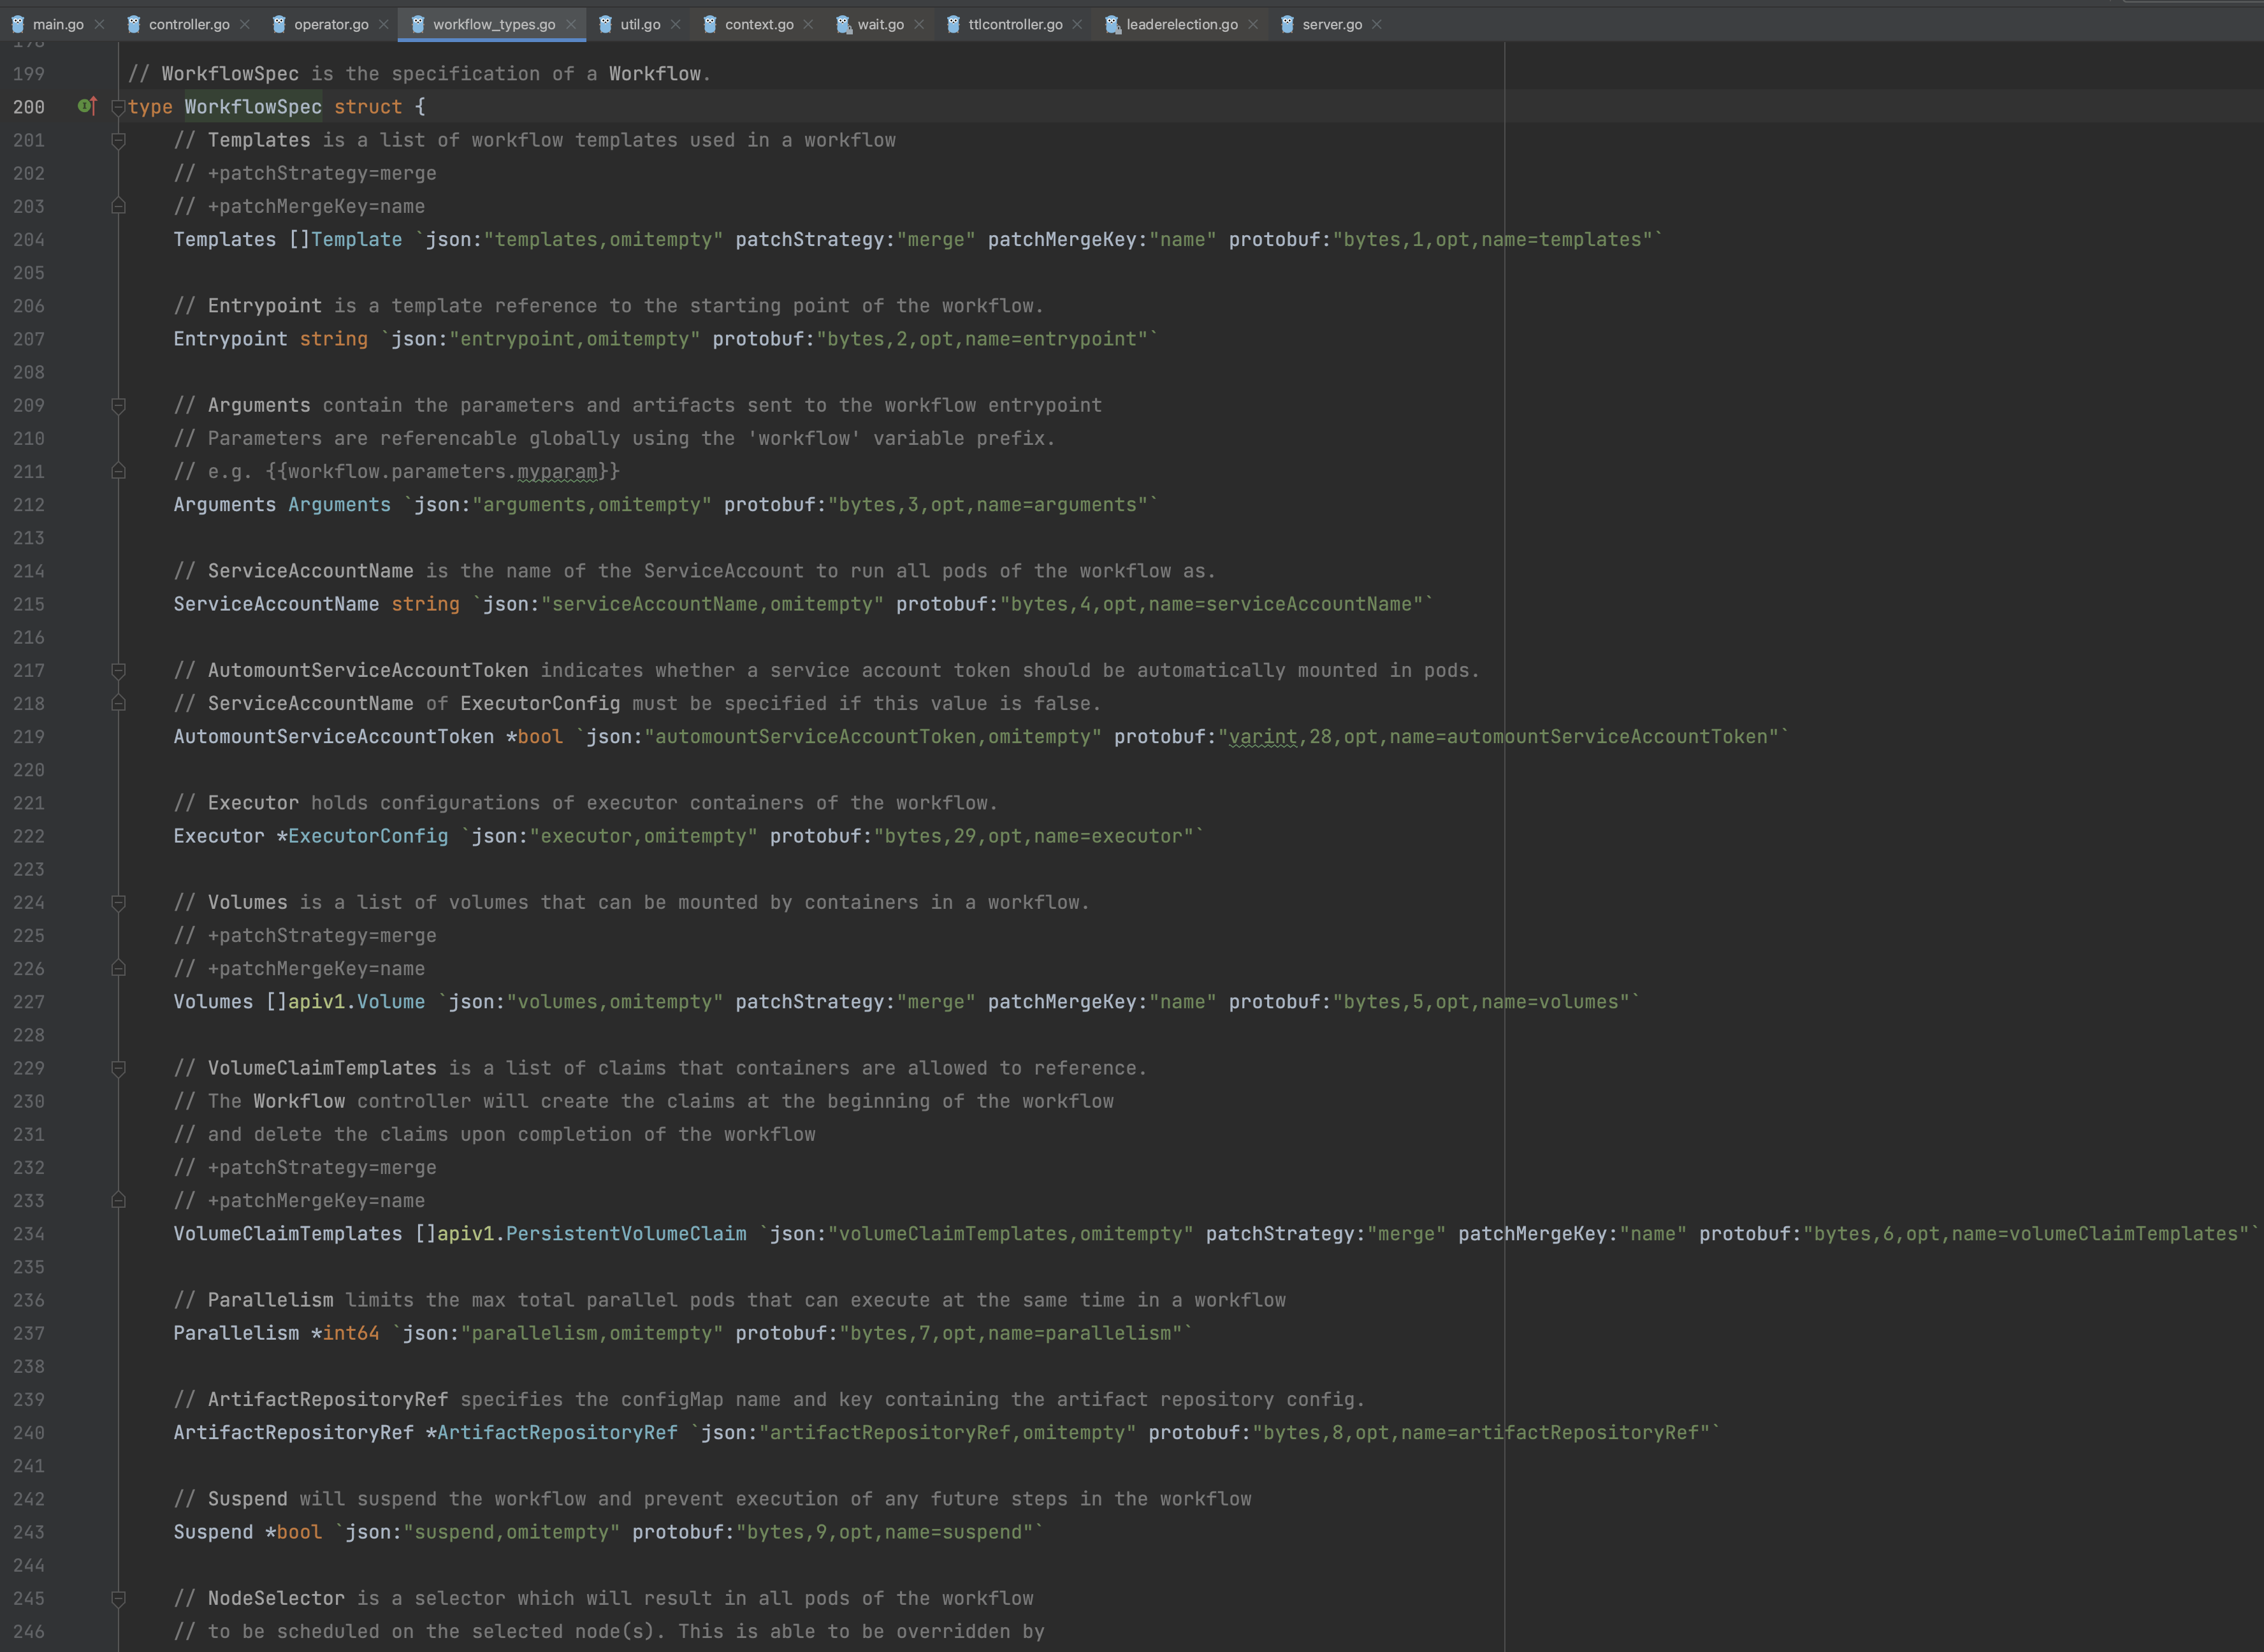
Task: Click the ExecutorConfig type reference on line 222
Action: pos(368,836)
